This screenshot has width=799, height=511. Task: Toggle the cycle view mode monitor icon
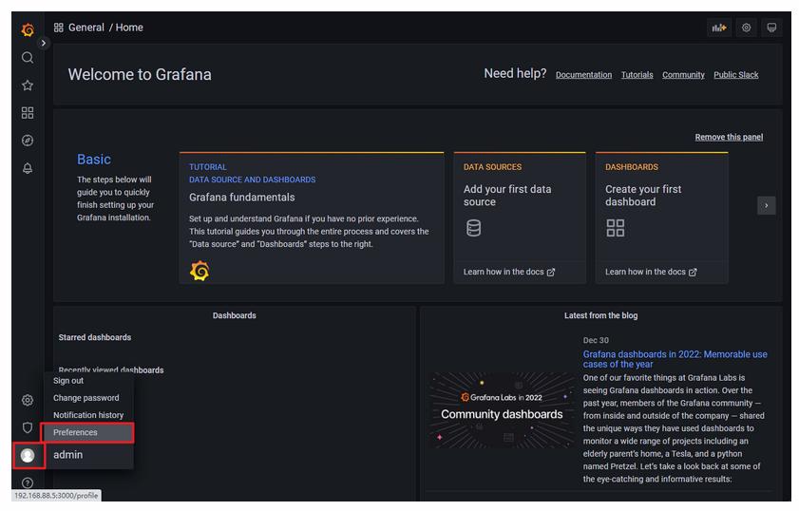[x=771, y=28]
